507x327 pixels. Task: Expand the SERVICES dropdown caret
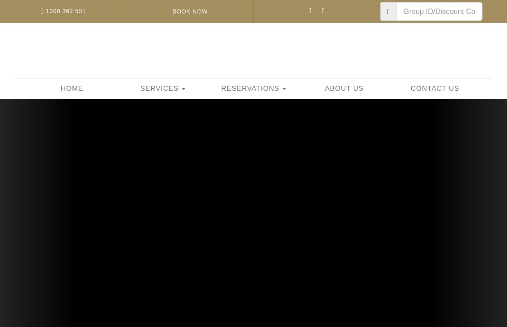(x=184, y=89)
